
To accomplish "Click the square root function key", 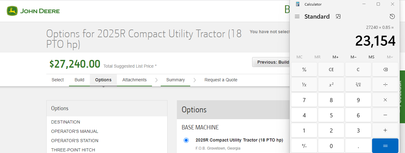I will click(358, 85).
